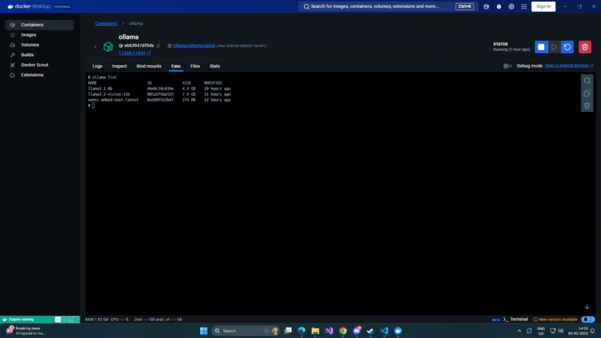Open the engine more options menu

tap(76, 320)
